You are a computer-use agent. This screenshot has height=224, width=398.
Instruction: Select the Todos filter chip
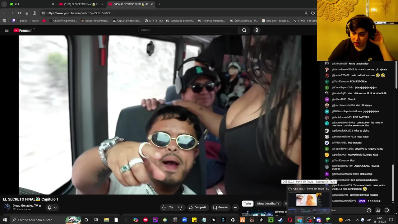click(248, 203)
